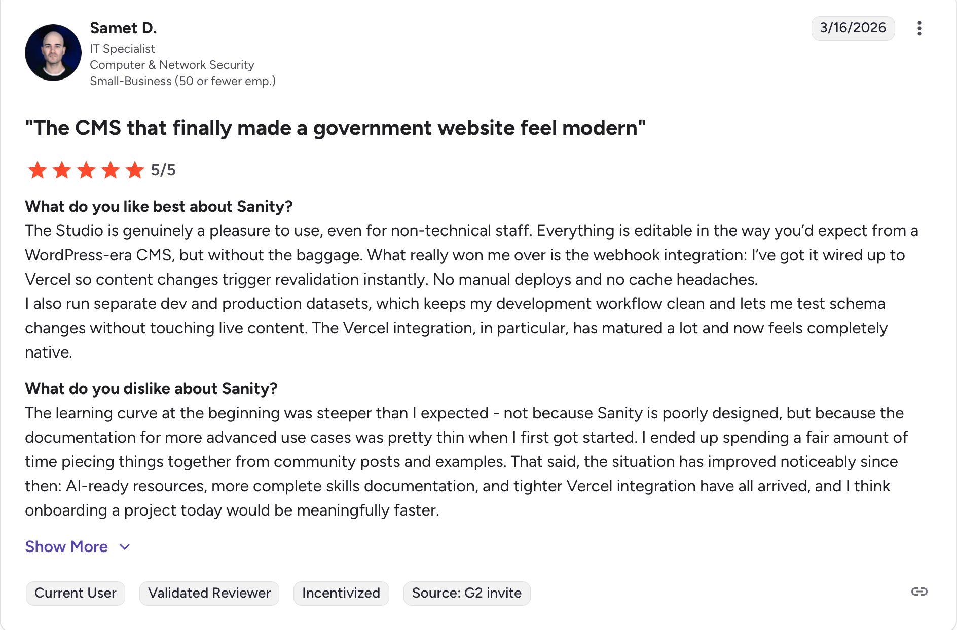This screenshot has width=957, height=630.
Task: Expand the review with Show More
Action: click(x=66, y=547)
